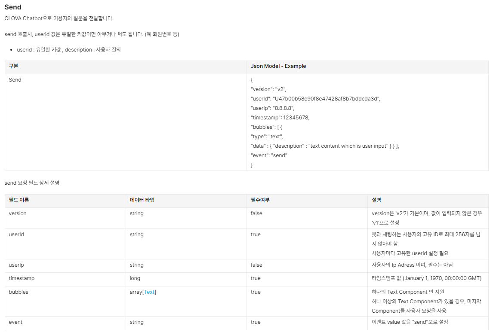
Task: Click the "timestamp": 12345678 line
Action: [x=280, y=118]
